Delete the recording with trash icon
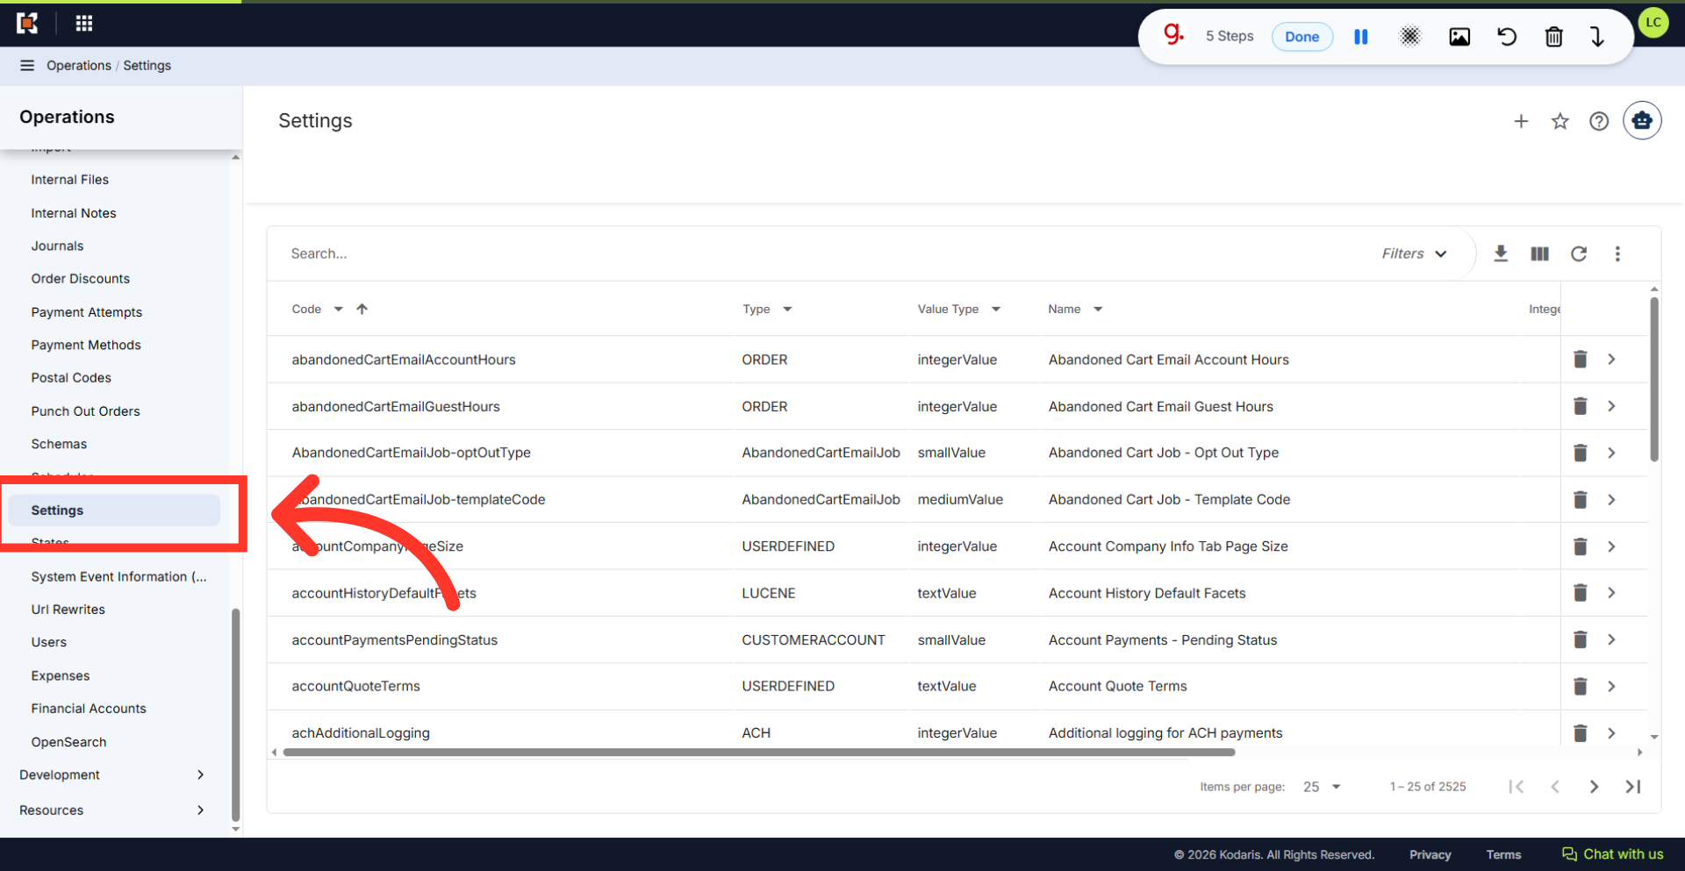The height and width of the screenshot is (871, 1685). click(1554, 37)
